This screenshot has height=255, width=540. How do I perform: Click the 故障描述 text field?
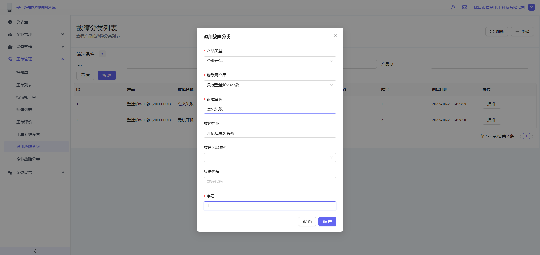(x=270, y=133)
